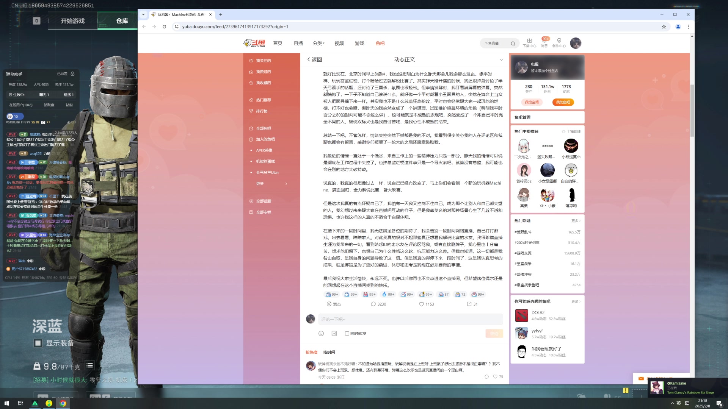Click the 表态 reaction smiley icon
Screen dimensions: 728x409
pos(329,304)
